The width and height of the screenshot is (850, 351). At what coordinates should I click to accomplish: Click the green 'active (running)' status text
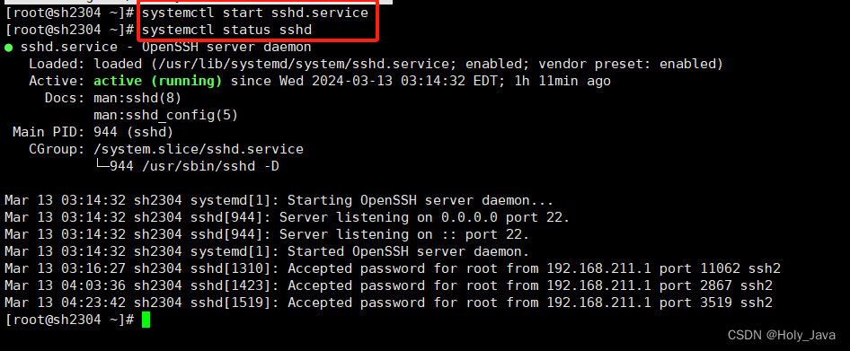[x=158, y=82]
